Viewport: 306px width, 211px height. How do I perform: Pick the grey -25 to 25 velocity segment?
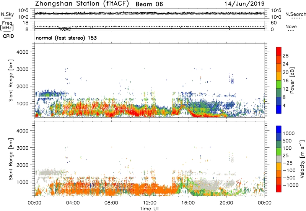tap(279, 159)
